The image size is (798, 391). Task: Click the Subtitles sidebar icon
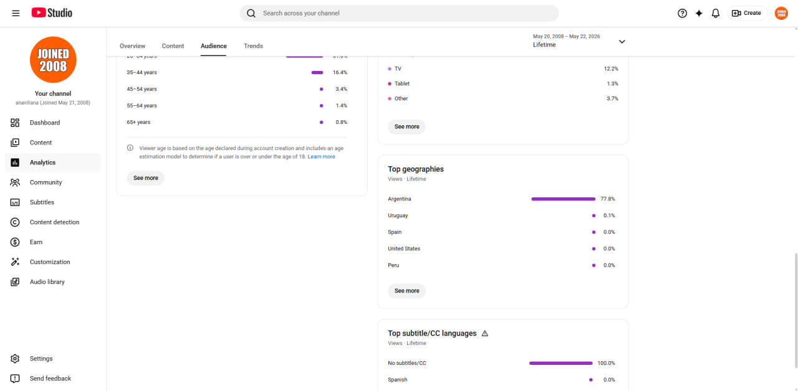pos(16,202)
